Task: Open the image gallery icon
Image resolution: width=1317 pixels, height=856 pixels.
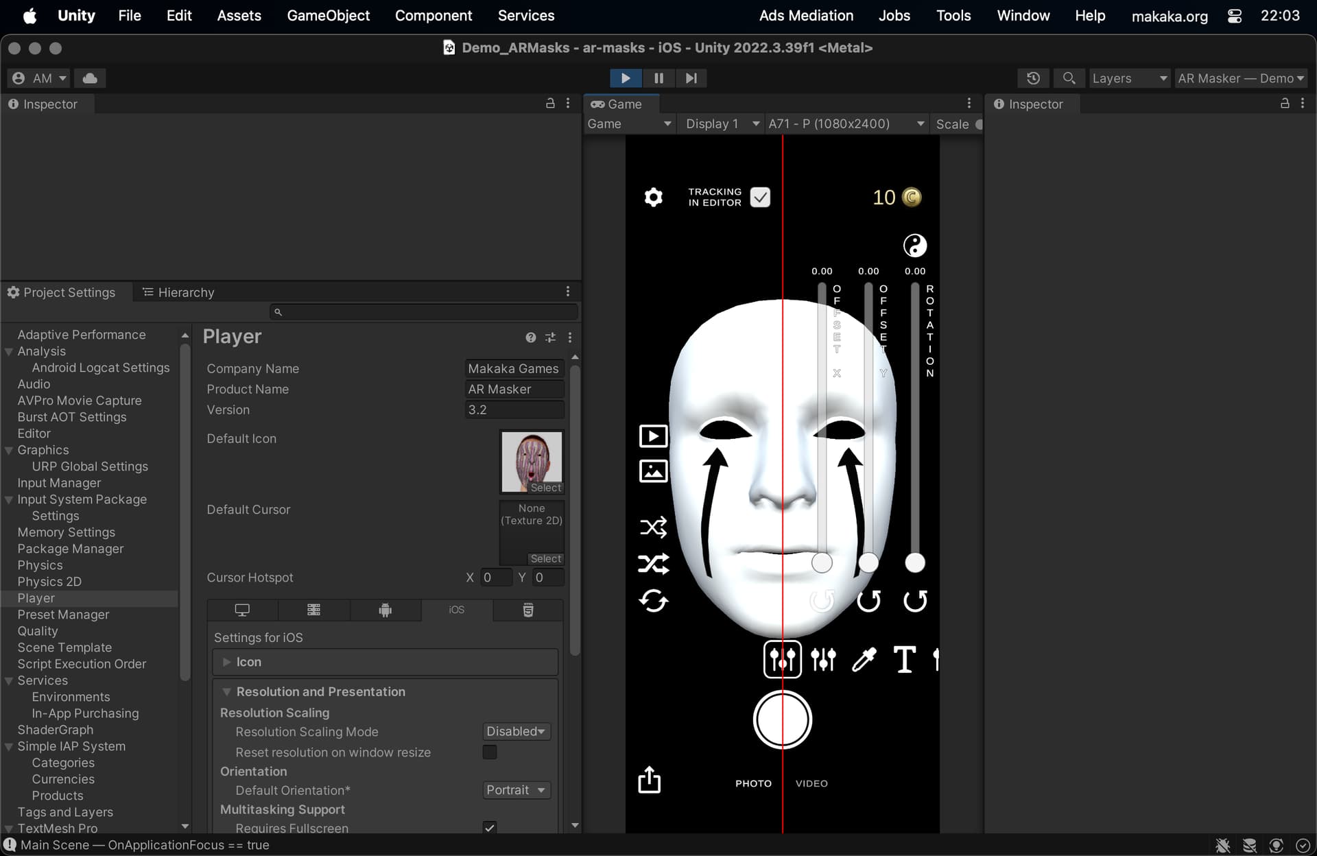Action: [653, 471]
